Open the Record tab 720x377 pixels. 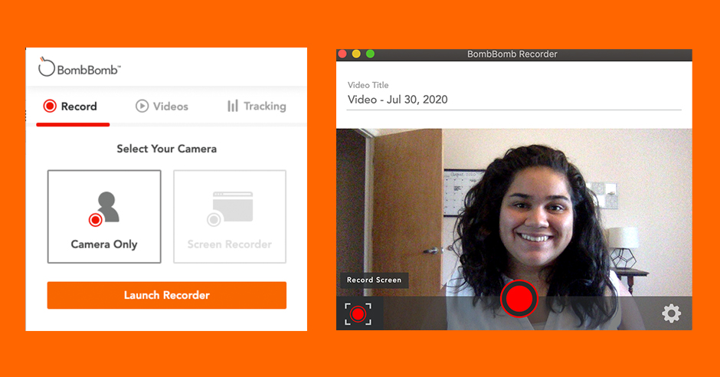(x=70, y=107)
